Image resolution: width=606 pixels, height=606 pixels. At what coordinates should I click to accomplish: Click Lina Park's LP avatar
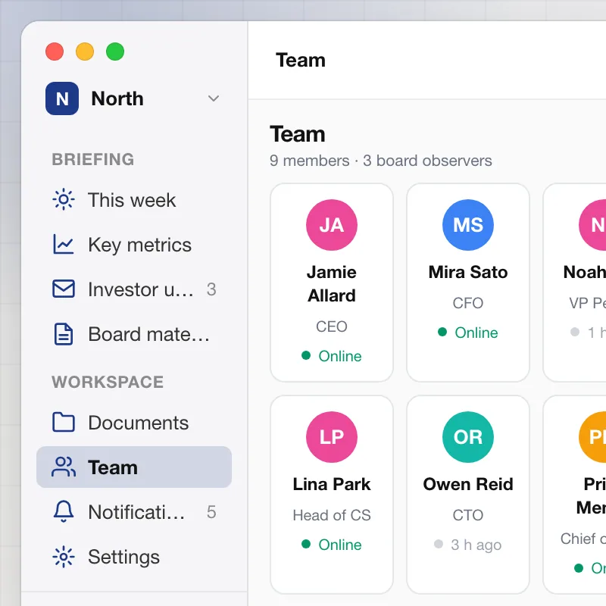coord(332,437)
